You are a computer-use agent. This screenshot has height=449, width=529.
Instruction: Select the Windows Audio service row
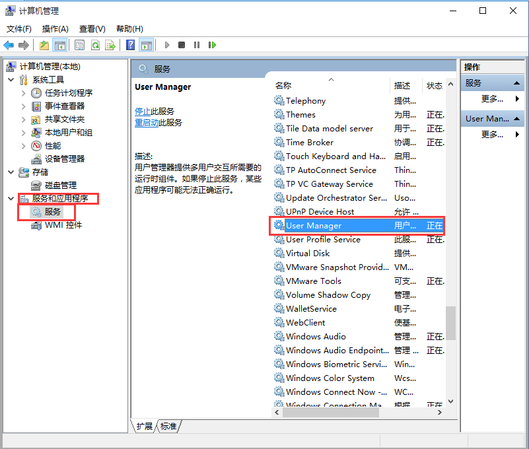tap(359, 336)
